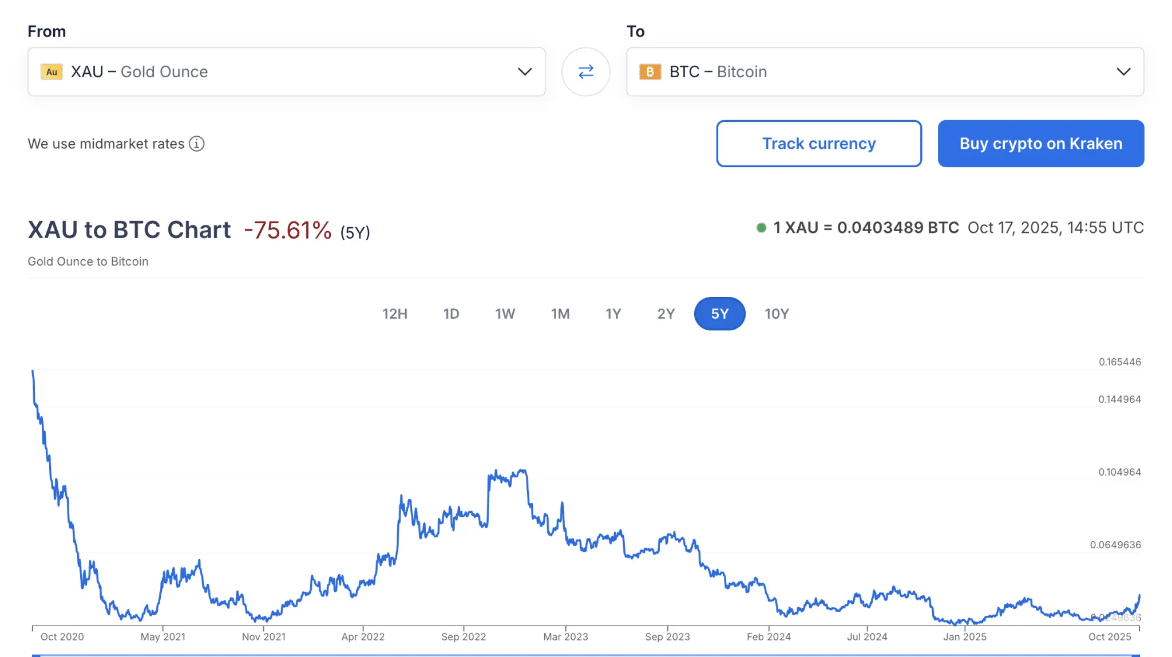Expand the To currency chevron arrow
The width and height of the screenshot is (1172, 657).
click(1123, 72)
